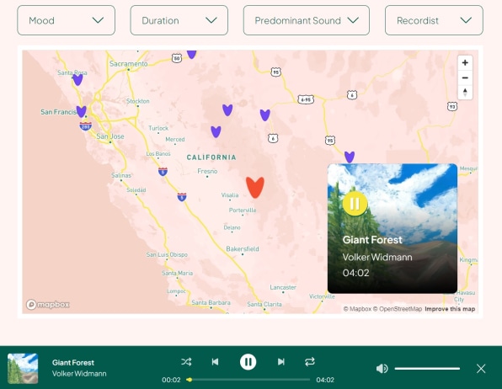Zoom in on the map
Screen dimensions: 502x389
[465, 63]
